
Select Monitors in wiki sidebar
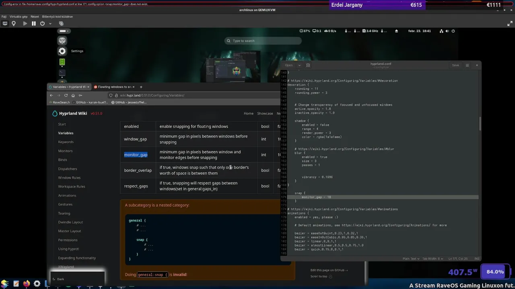point(65,151)
